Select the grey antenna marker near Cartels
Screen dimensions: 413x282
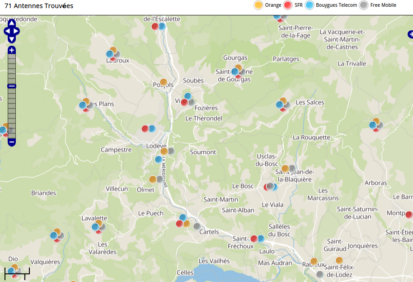(x=197, y=226)
